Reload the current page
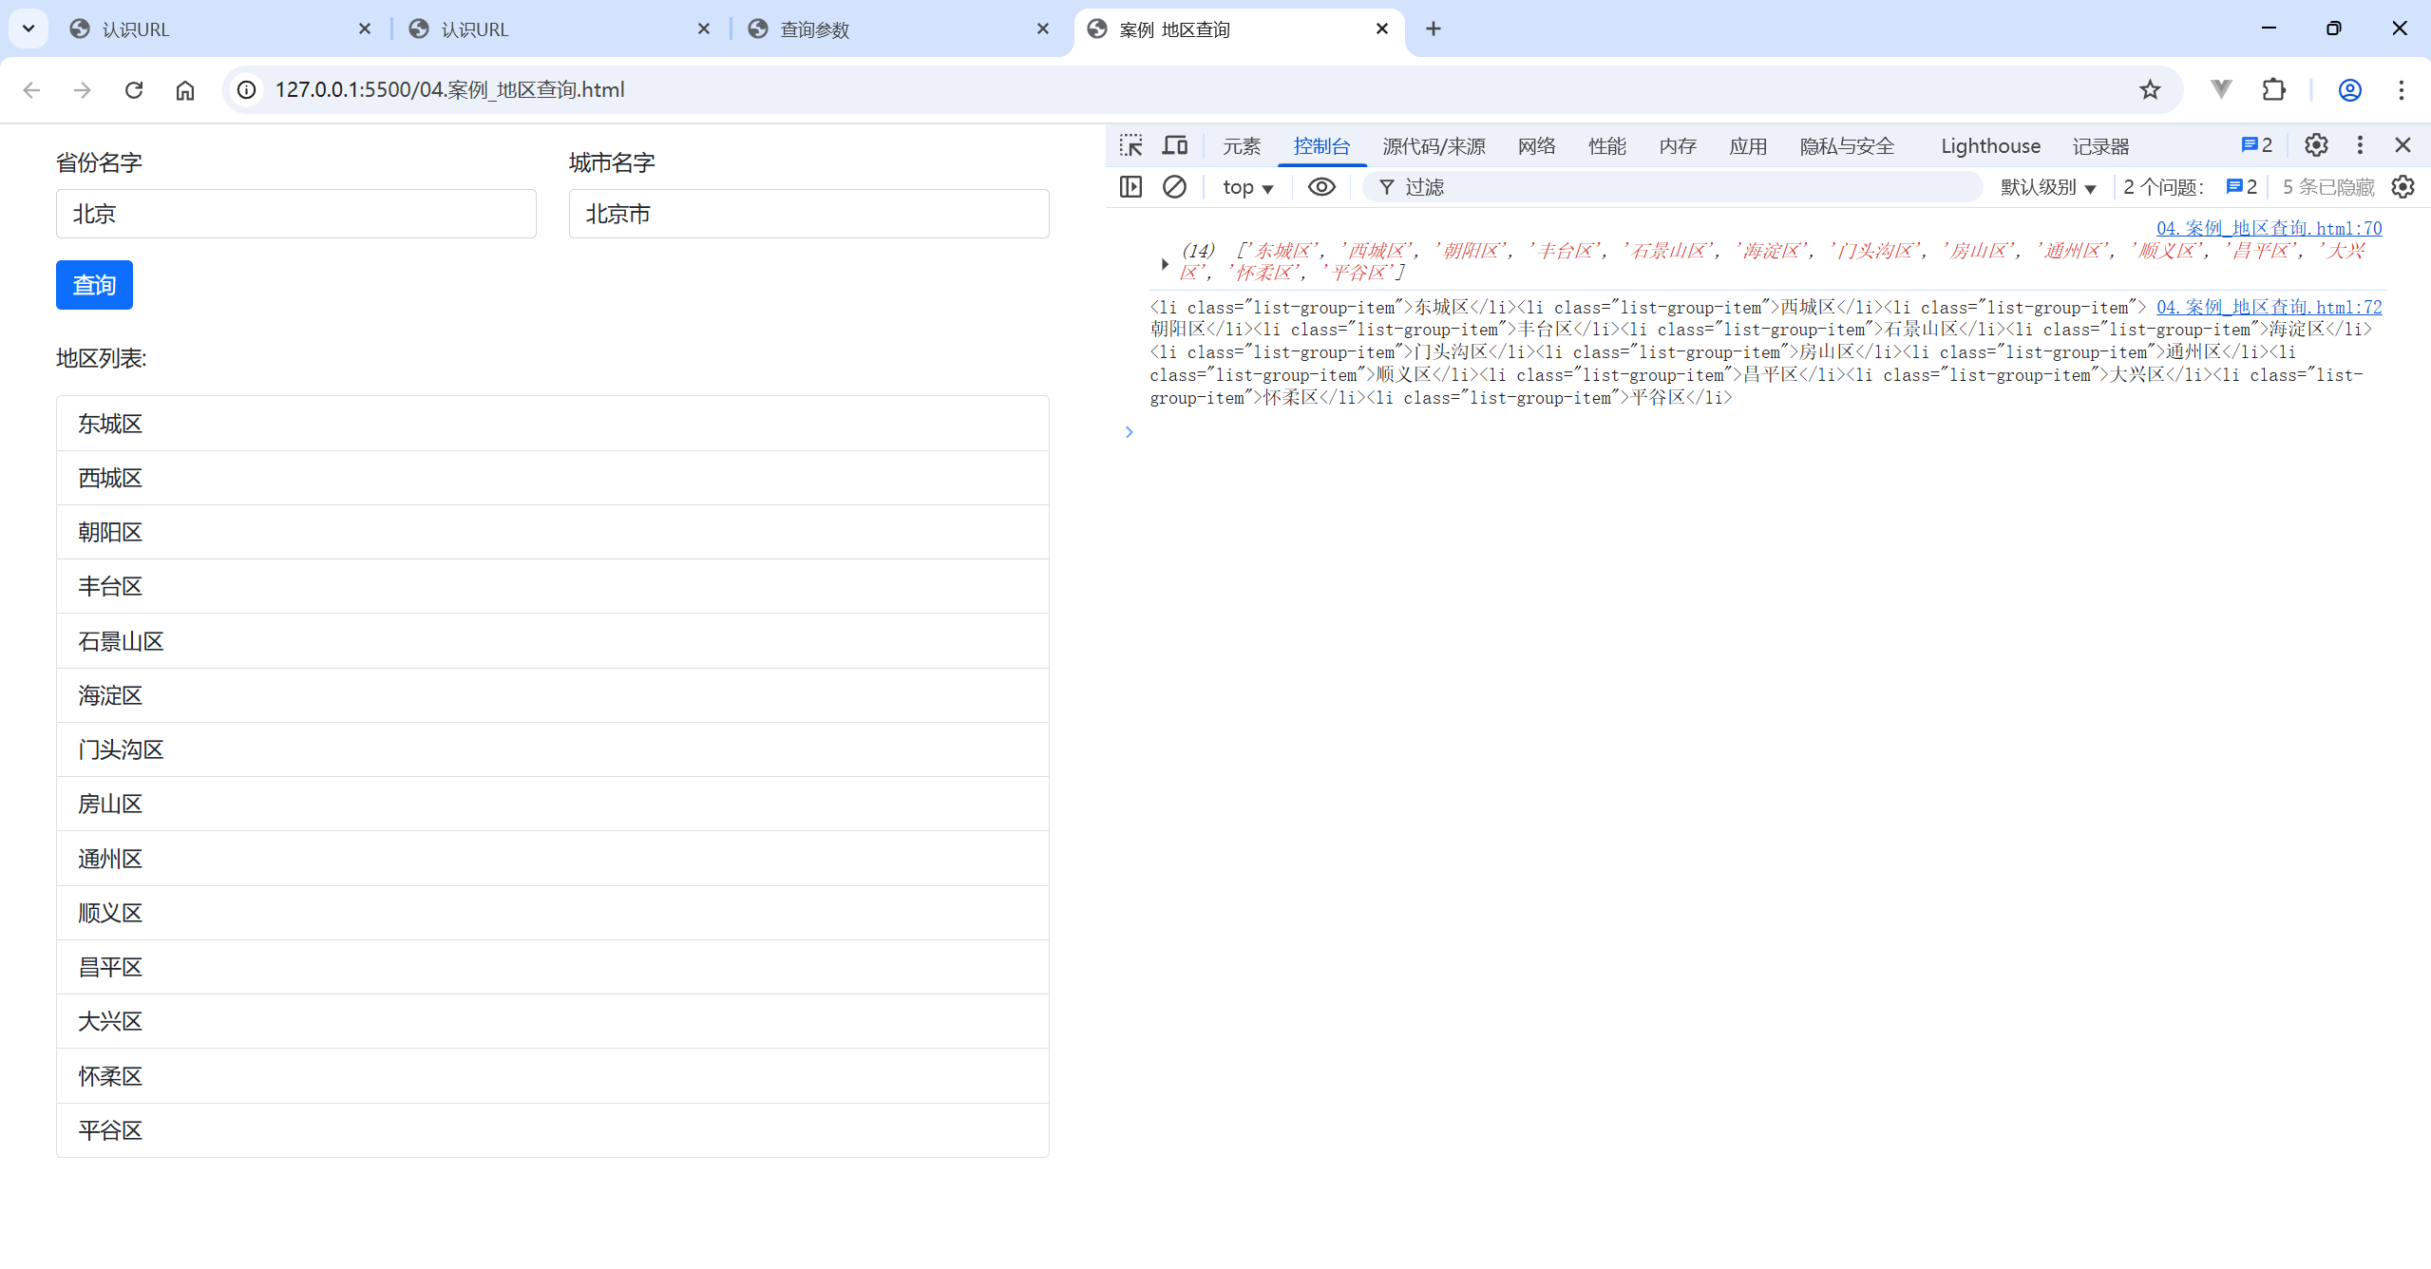 pyautogui.click(x=134, y=90)
